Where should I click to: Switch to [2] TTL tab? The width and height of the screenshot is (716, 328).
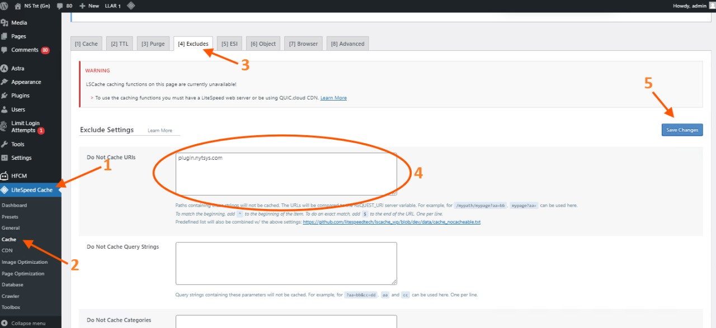tap(119, 44)
